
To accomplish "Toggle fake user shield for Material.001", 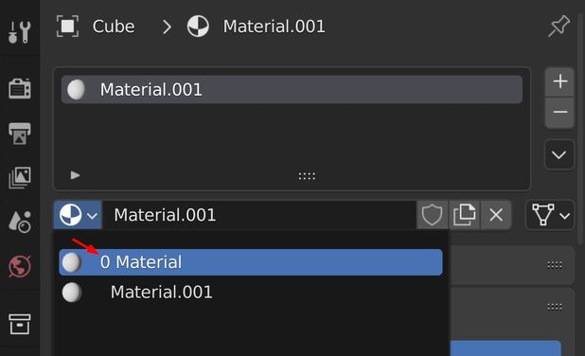I will [432, 215].
